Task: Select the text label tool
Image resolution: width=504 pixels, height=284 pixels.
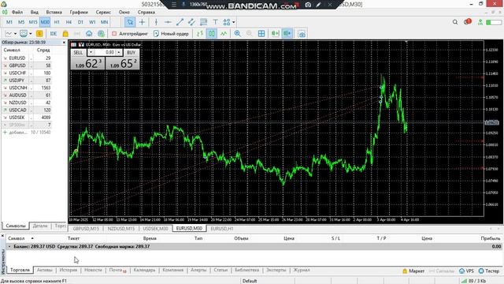Action: [x=215, y=22]
